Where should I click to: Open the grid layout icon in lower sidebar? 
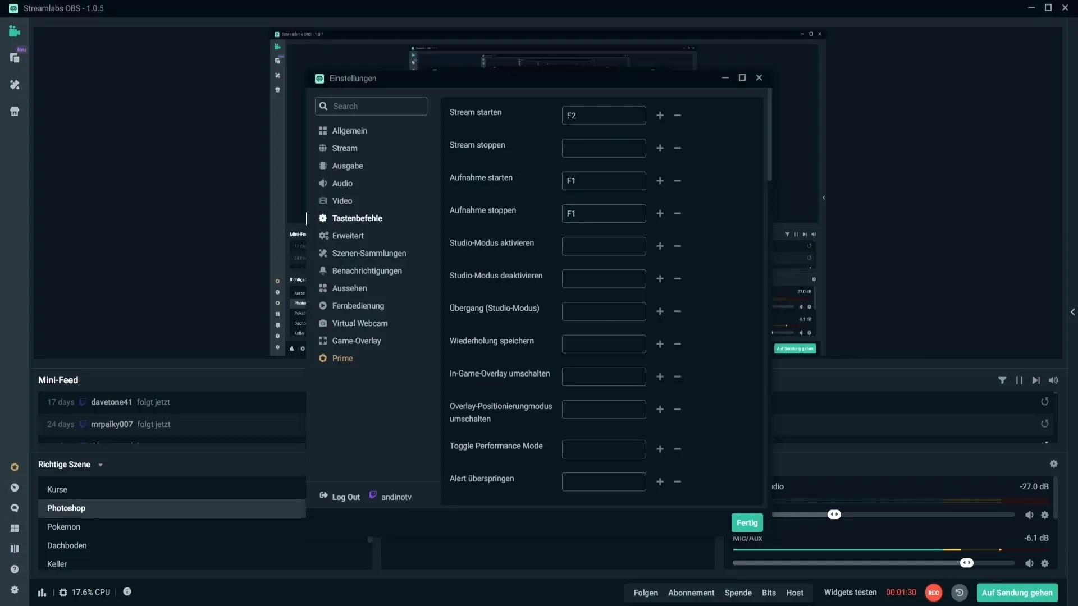(15, 529)
